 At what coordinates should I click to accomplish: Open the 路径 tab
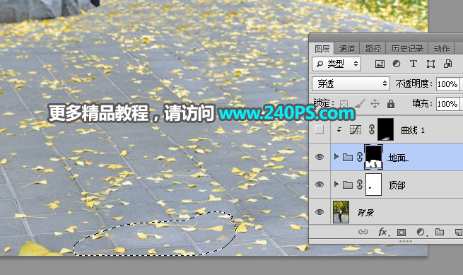[373, 49]
